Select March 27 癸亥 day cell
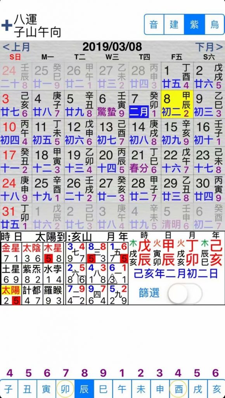This screenshot has height=398, width=225. (112, 189)
